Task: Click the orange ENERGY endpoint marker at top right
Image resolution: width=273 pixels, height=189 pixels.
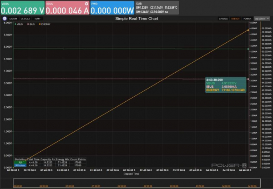Action: [248, 30]
